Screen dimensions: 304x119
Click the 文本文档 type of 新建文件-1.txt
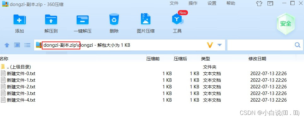pos(212,80)
